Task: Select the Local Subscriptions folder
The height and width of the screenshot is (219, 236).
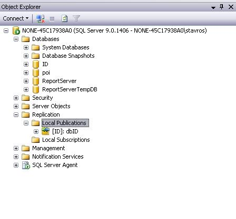Action: click(x=66, y=140)
